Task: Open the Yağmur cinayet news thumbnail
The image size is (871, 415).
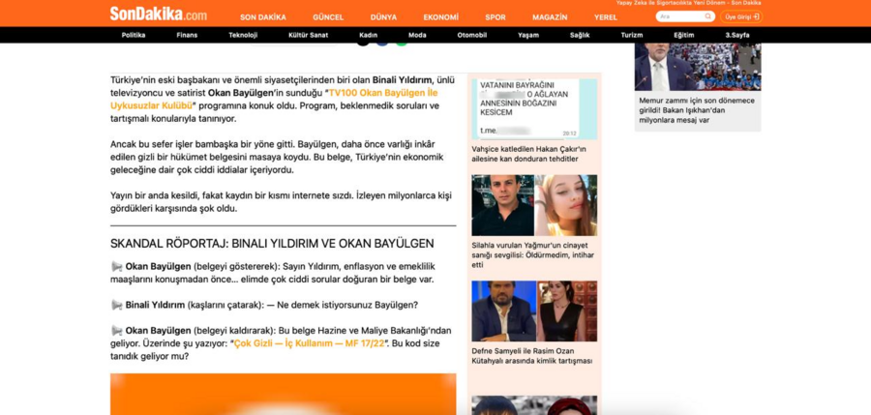Action: point(534,205)
